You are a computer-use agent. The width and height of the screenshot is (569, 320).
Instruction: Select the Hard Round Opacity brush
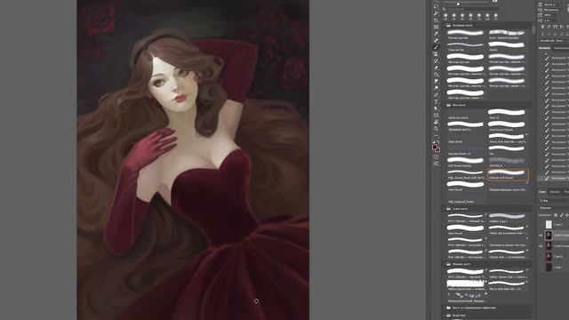point(507,126)
